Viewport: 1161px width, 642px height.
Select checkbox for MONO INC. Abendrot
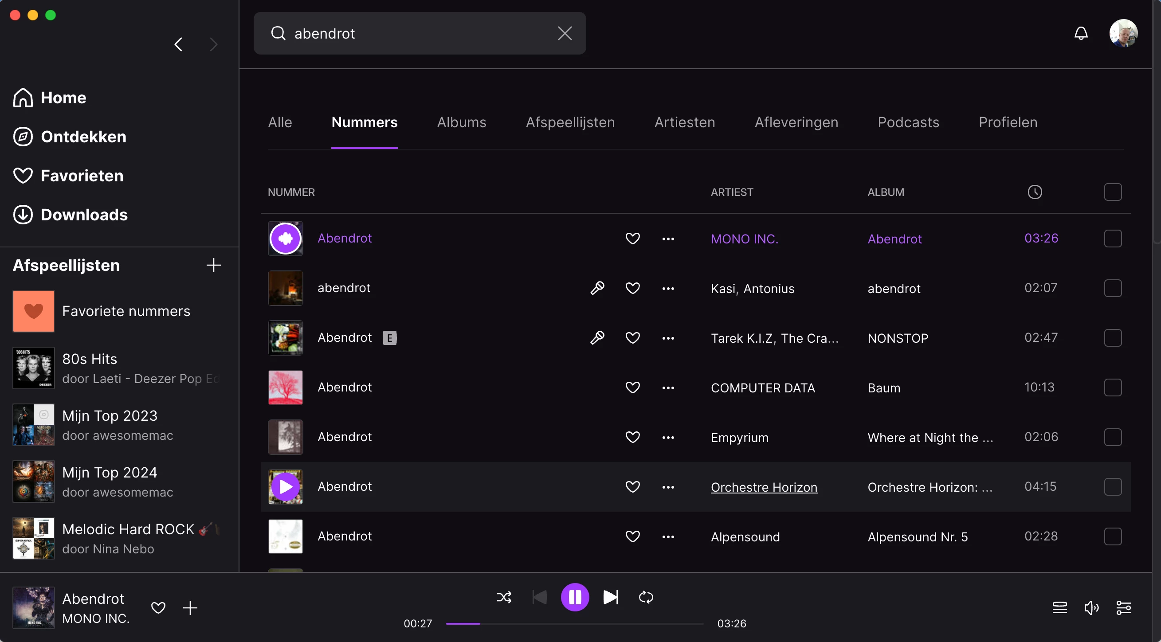pos(1112,239)
